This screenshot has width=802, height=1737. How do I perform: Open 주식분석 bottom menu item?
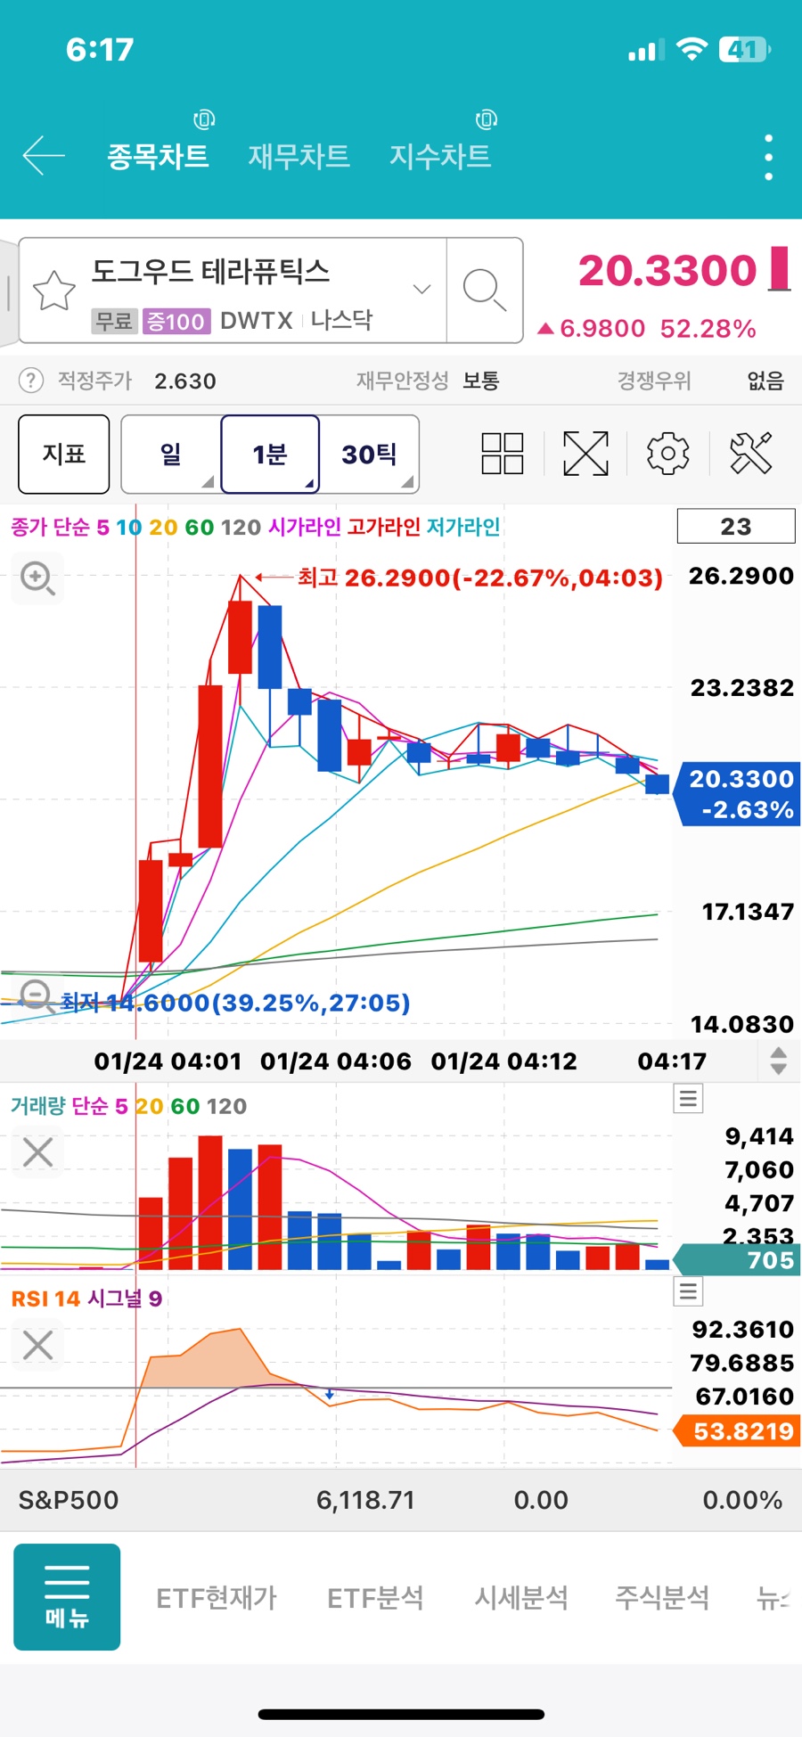(x=662, y=1598)
